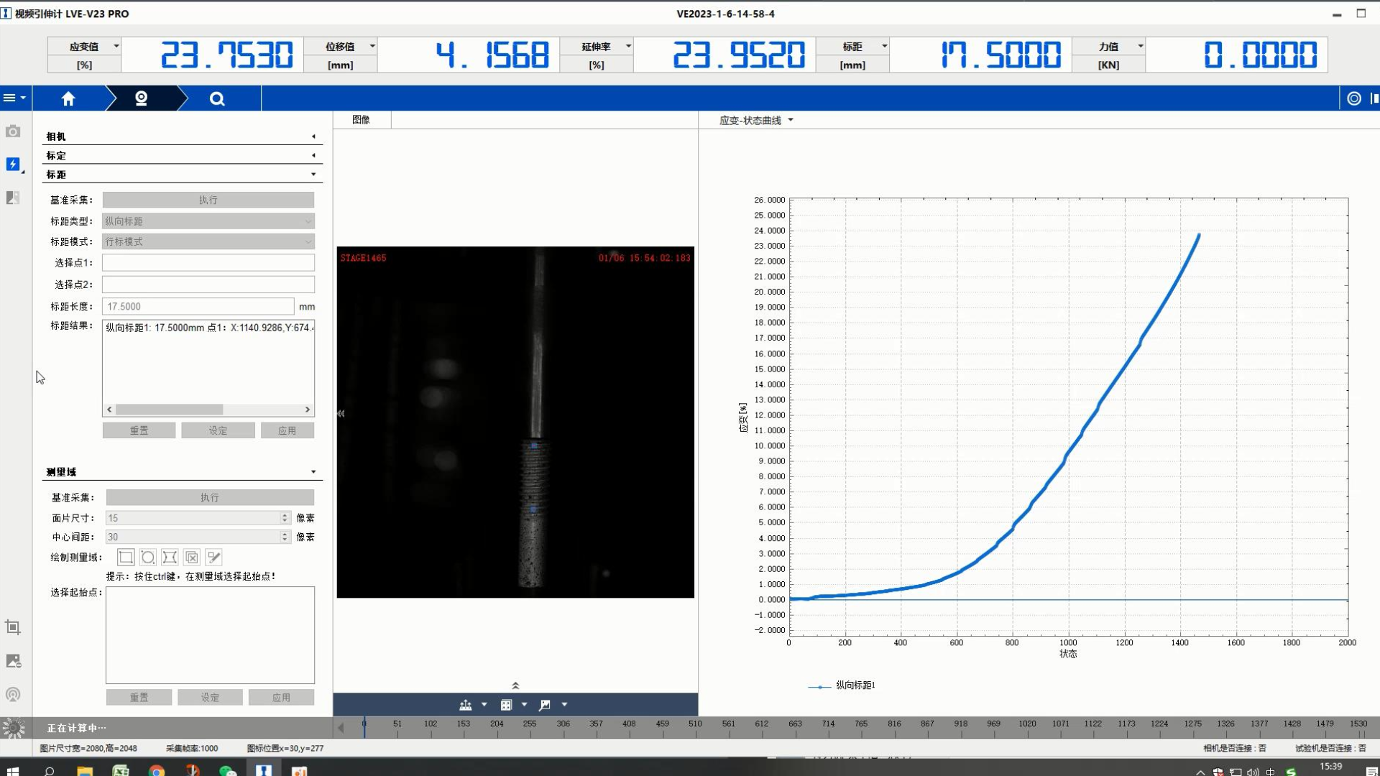Click the 选择点2 input field
This screenshot has width=1380, height=776.
point(208,285)
